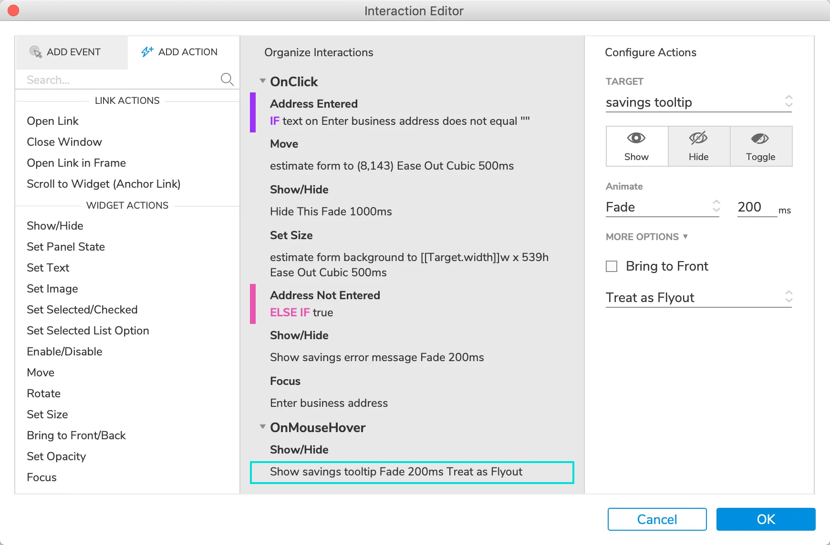Switch to the Add Event tab
Viewport: 830px width, 545px height.
(x=72, y=52)
